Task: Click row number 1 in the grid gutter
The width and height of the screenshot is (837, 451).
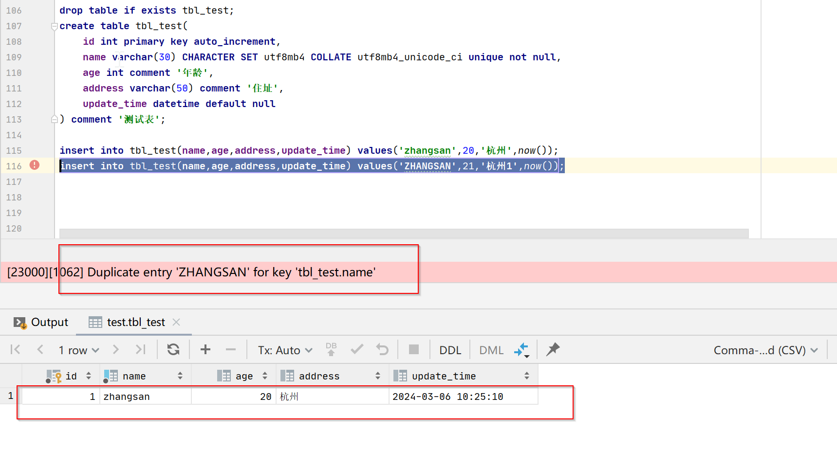Action: pyautogui.click(x=11, y=396)
